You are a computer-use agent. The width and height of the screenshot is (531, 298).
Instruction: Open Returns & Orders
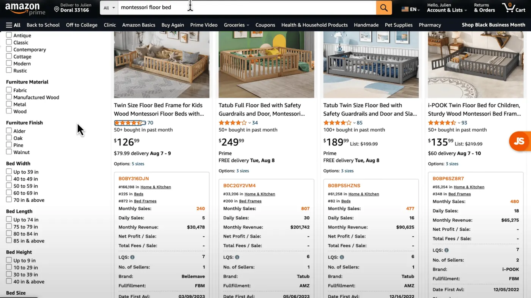pyautogui.click(x=484, y=8)
